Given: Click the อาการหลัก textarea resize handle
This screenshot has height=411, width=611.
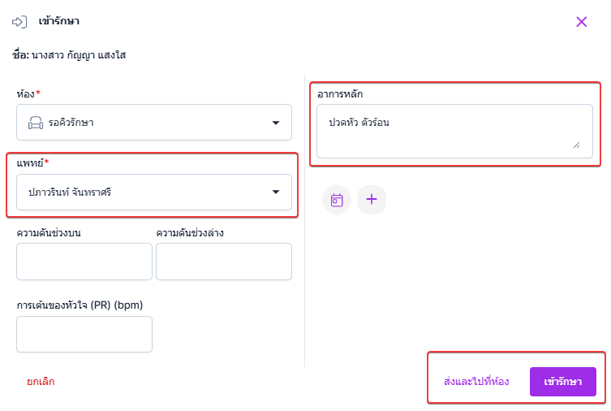Looking at the screenshot, I should [x=577, y=145].
